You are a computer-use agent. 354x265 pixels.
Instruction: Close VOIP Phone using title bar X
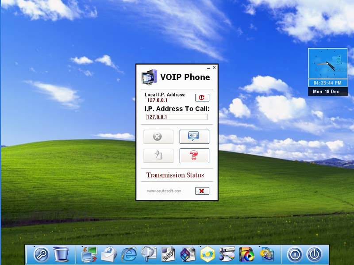(214, 67)
